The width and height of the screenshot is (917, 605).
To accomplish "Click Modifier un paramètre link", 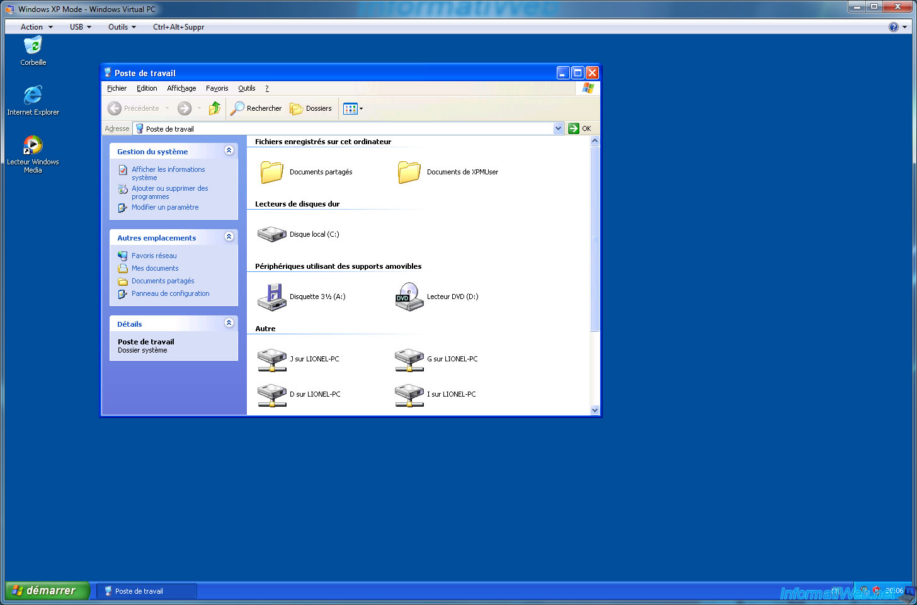I will (165, 207).
